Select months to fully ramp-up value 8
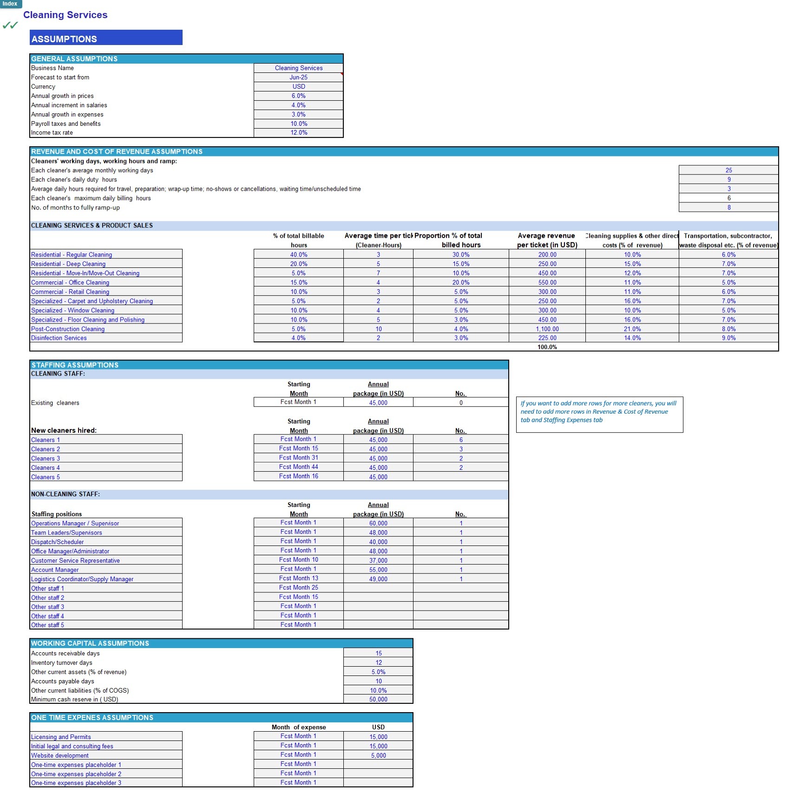Image resolution: width=807 pixels, height=792 pixels. [x=728, y=207]
